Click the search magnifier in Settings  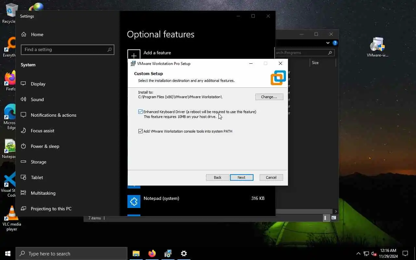pyautogui.click(x=110, y=49)
